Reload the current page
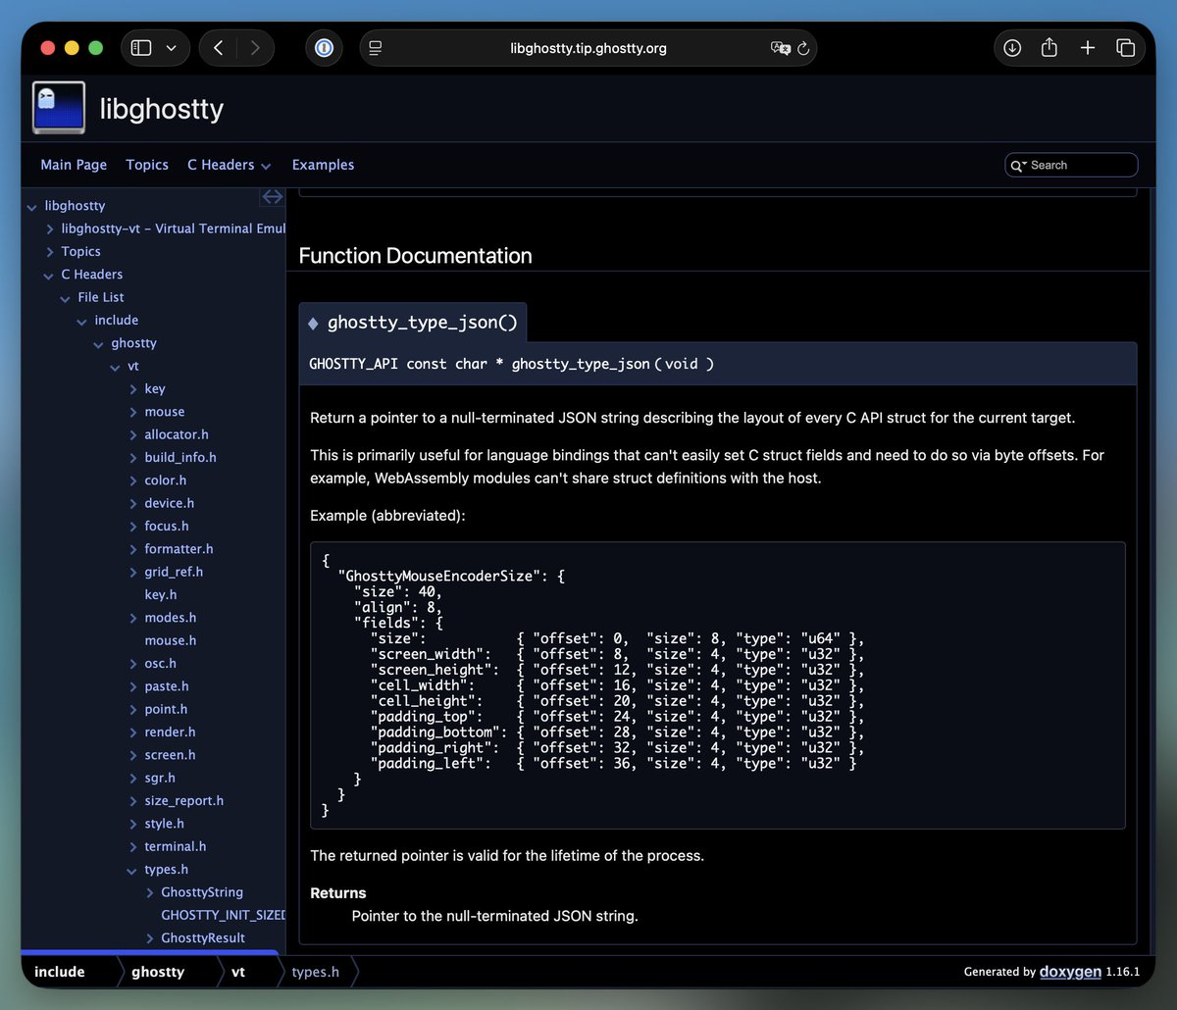The height and width of the screenshot is (1010, 1177). 803,48
